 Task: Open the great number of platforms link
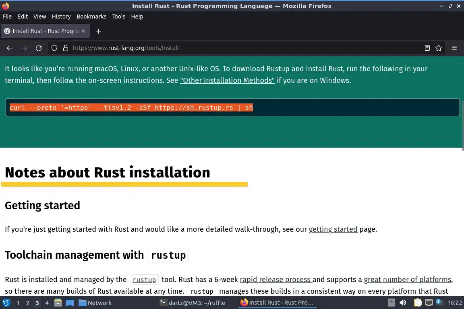pyautogui.click(x=408, y=280)
